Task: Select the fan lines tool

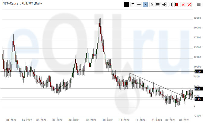Action: 164,5
